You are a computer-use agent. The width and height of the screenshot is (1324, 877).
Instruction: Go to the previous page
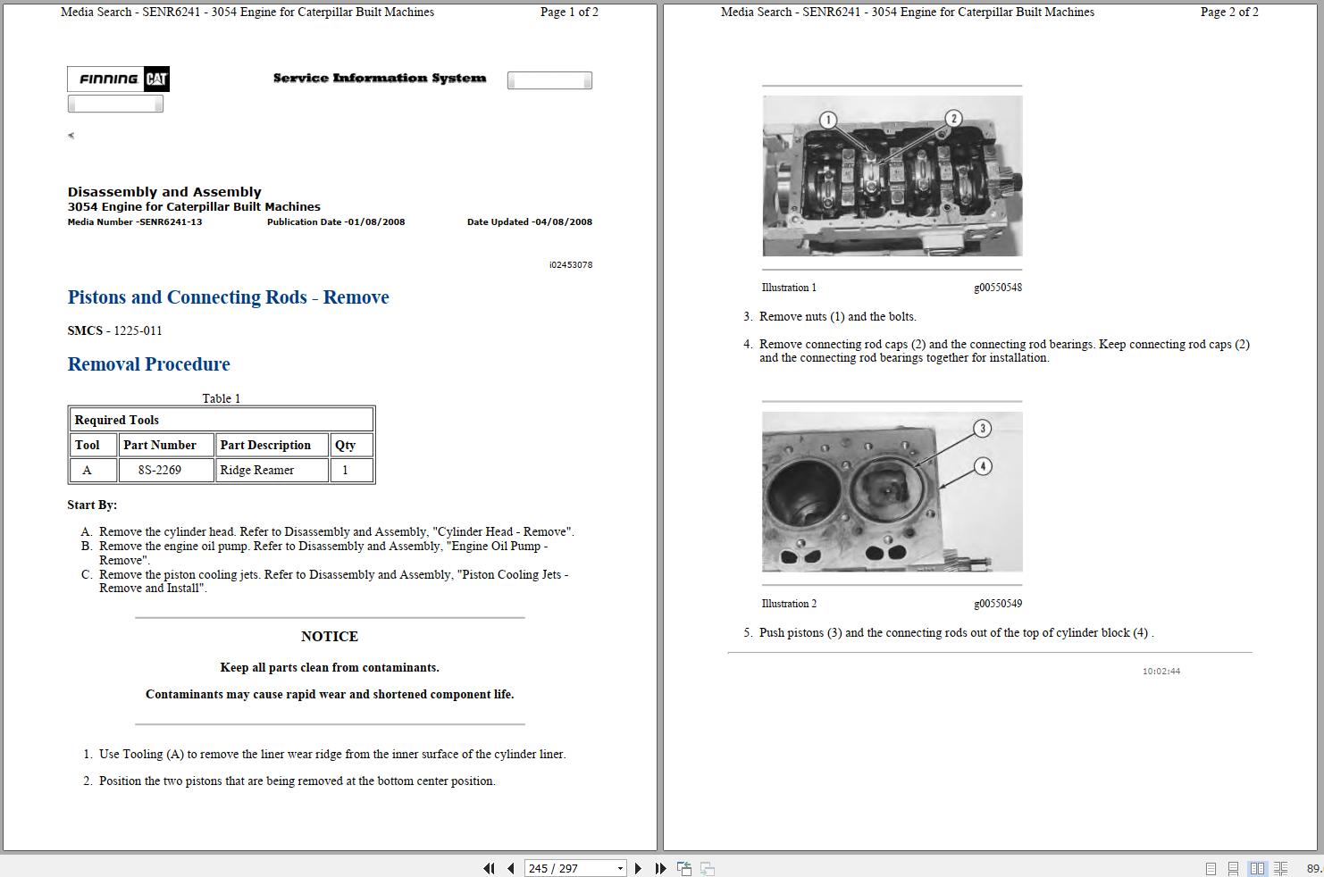point(509,868)
